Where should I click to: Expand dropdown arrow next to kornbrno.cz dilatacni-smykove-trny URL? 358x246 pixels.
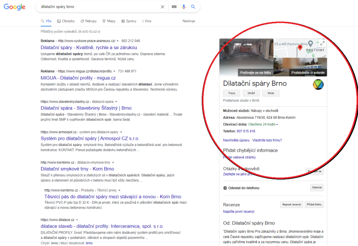click(x=113, y=163)
